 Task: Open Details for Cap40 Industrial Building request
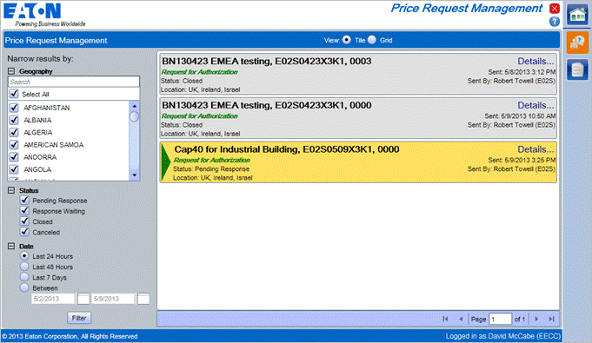coord(535,149)
